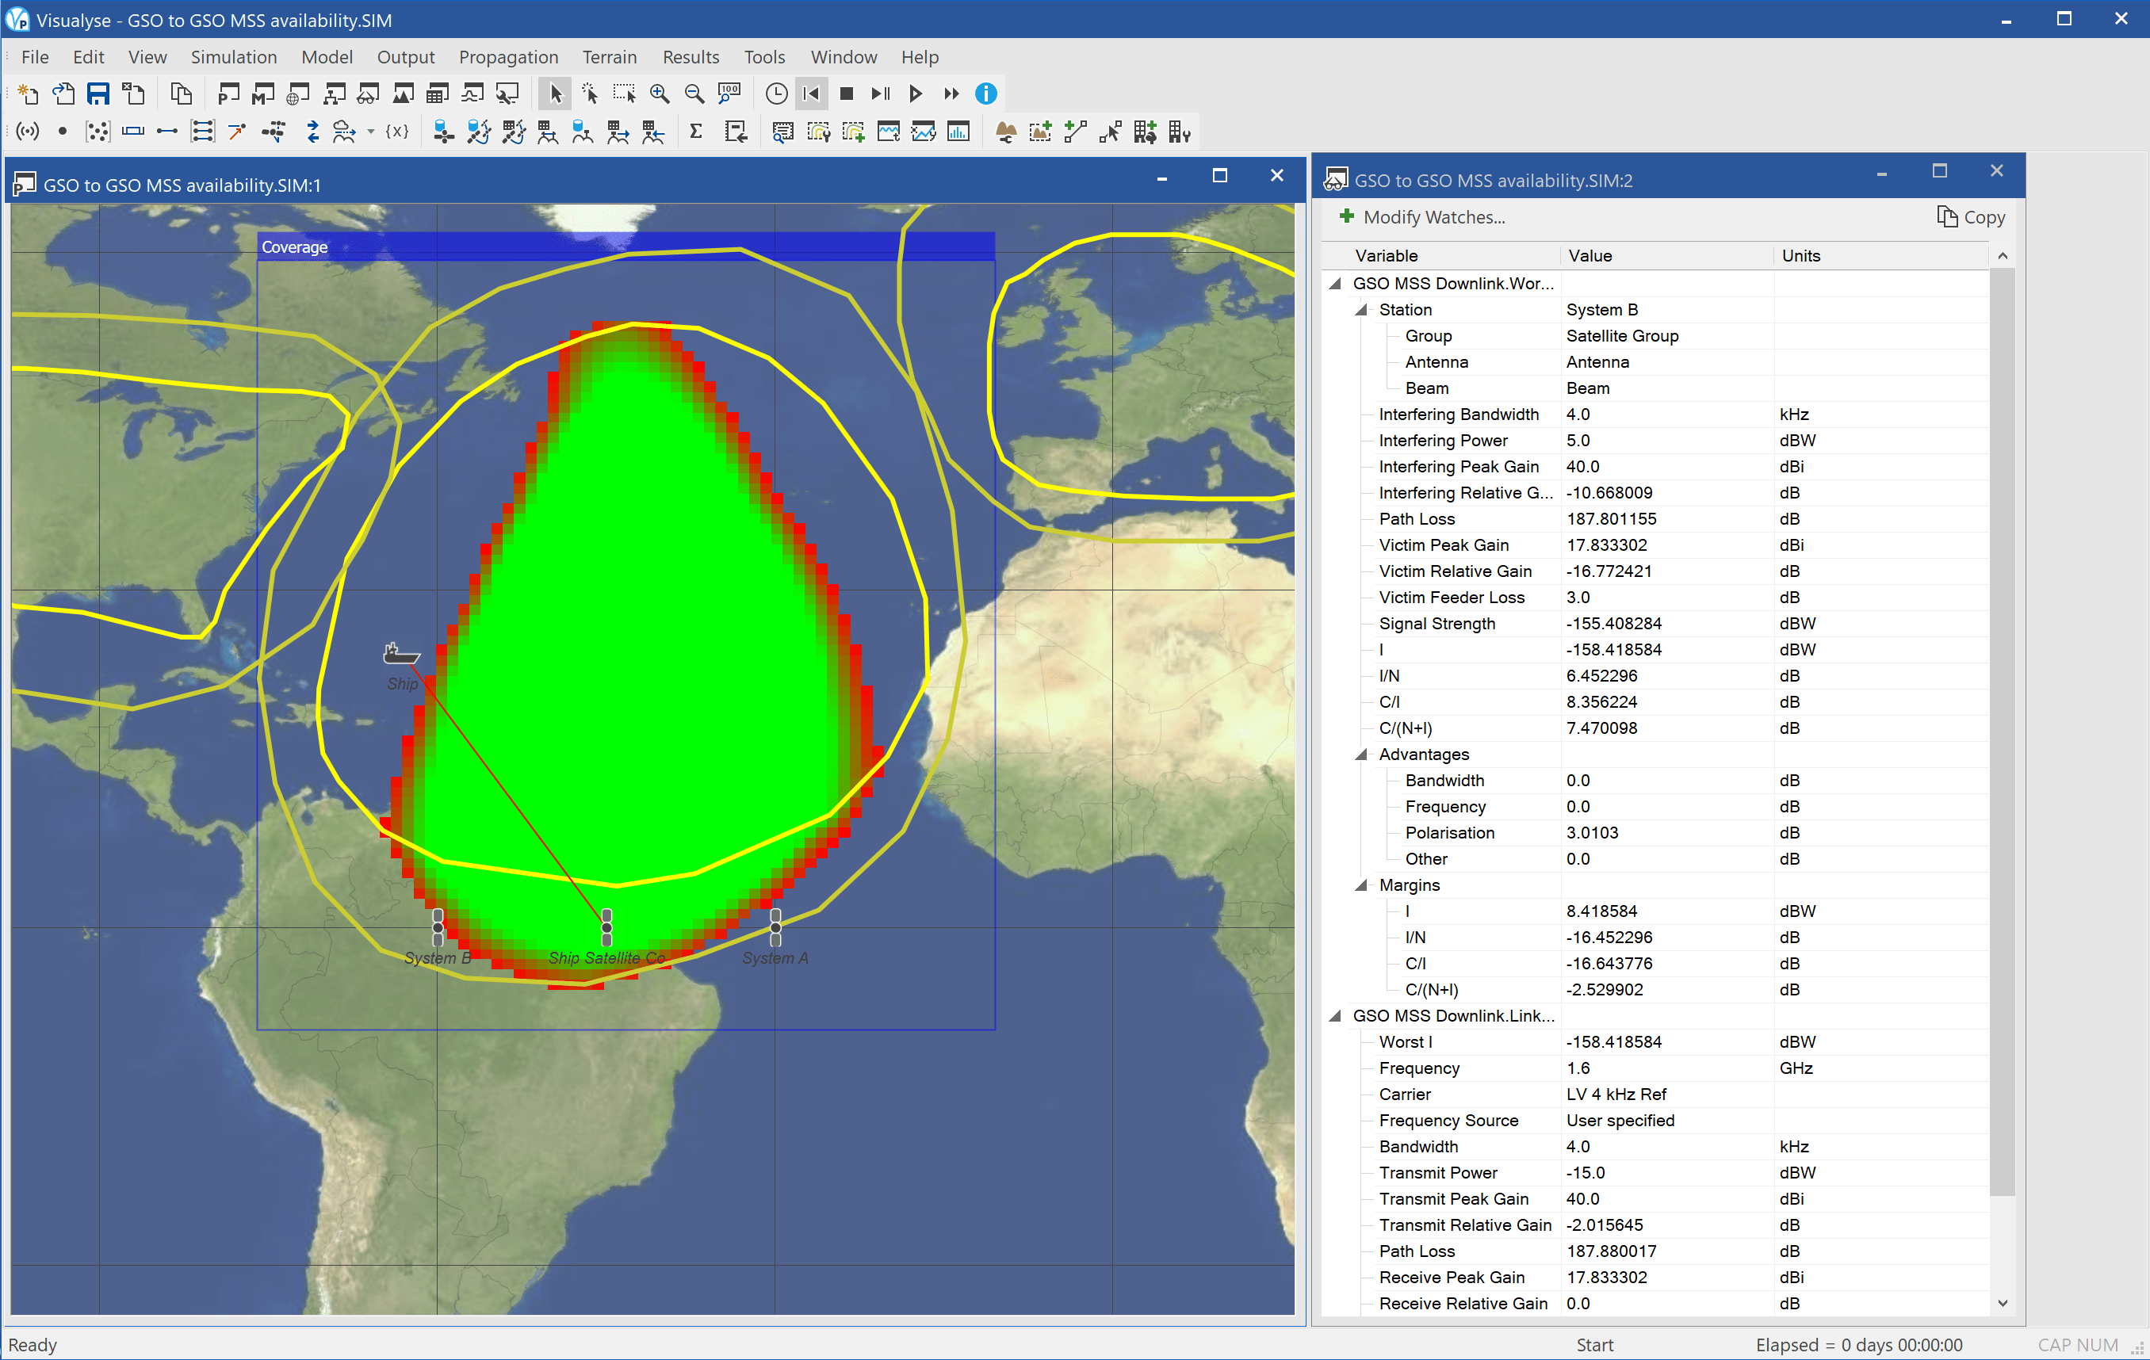The height and width of the screenshot is (1360, 2150).
Task: Click the Save simulation floppy disk icon
Action: tap(98, 94)
